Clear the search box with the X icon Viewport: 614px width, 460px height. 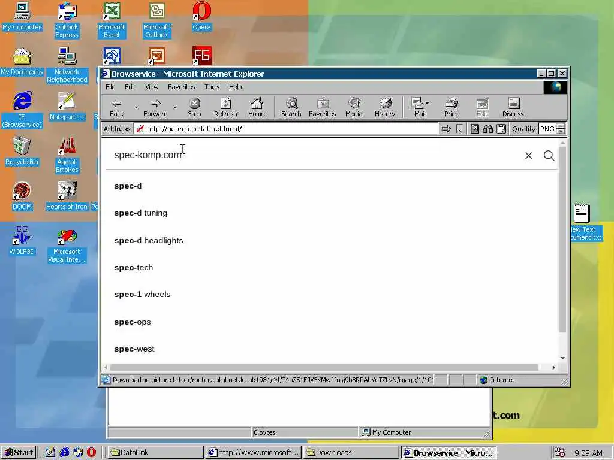529,156
